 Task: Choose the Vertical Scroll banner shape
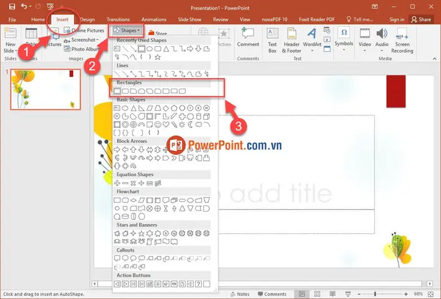[x=150, y=242]
